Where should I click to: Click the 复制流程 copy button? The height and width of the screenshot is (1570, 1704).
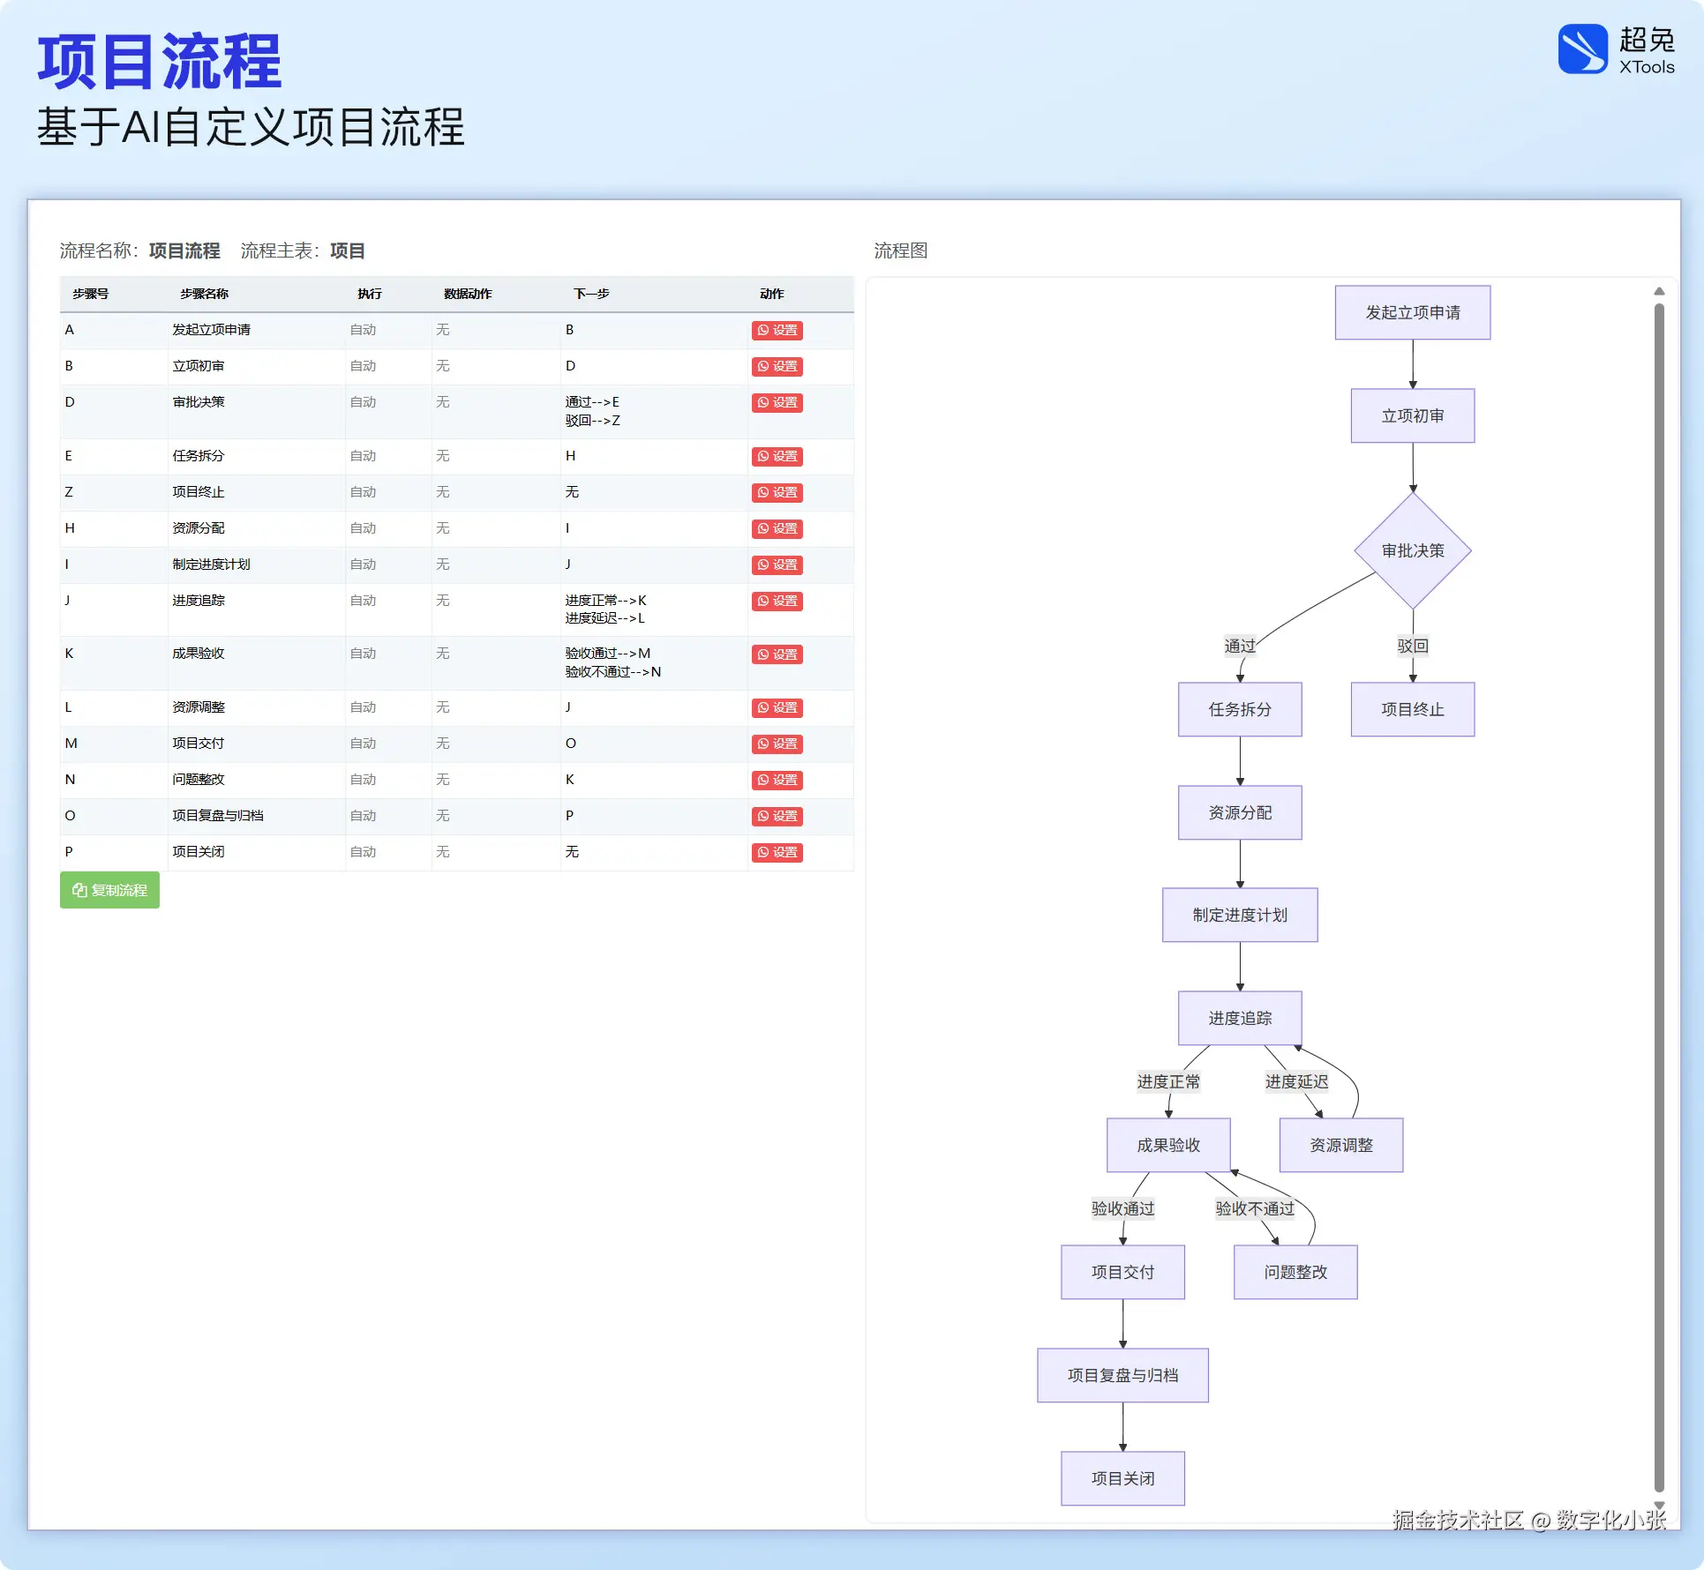109,890
